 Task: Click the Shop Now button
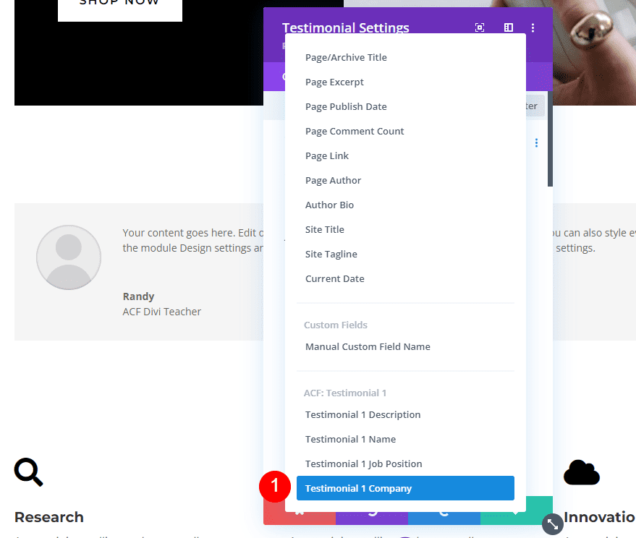tap(120, 6)
